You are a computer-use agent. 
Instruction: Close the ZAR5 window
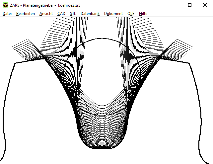205,5
